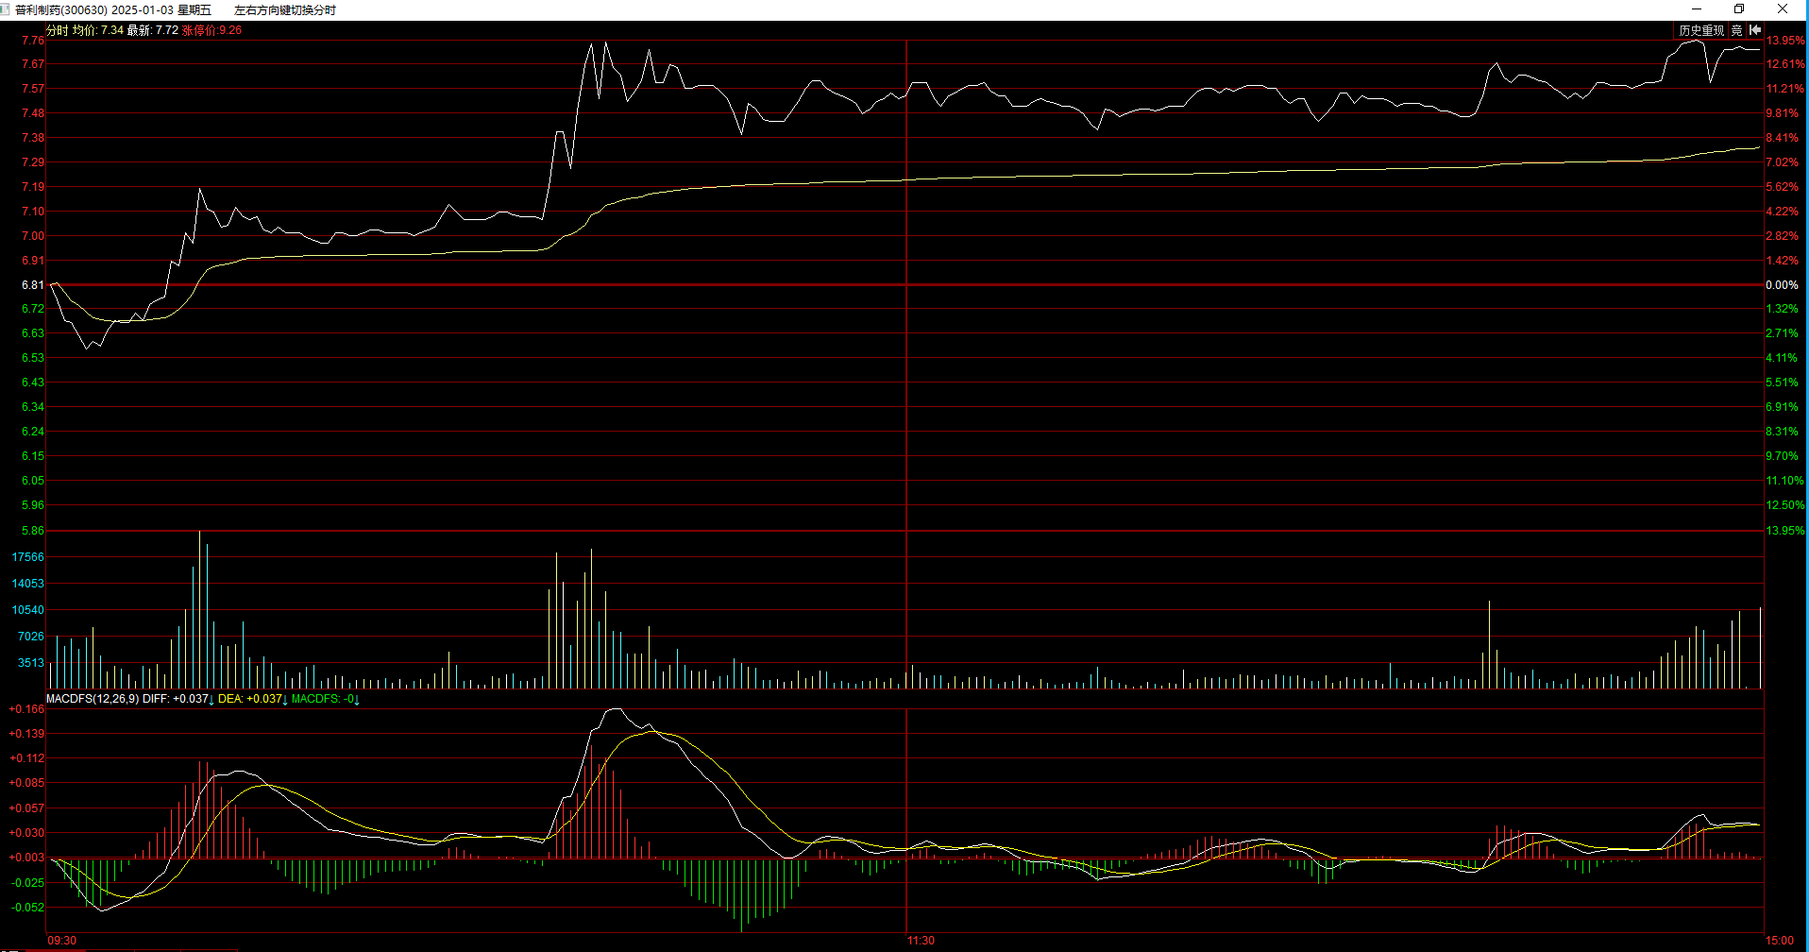The width and height of the screenshot is (1809, 952).
Task: Click the 6.81 previous close price label
Action: pos(33,285)
